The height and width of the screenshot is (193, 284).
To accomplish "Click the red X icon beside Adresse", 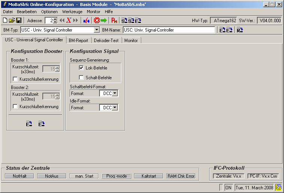I will pyautogui.click(x=69, y=21).
